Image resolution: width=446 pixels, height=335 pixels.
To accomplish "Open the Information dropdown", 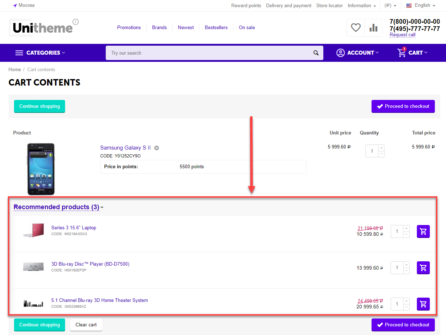I will [362, 6].
